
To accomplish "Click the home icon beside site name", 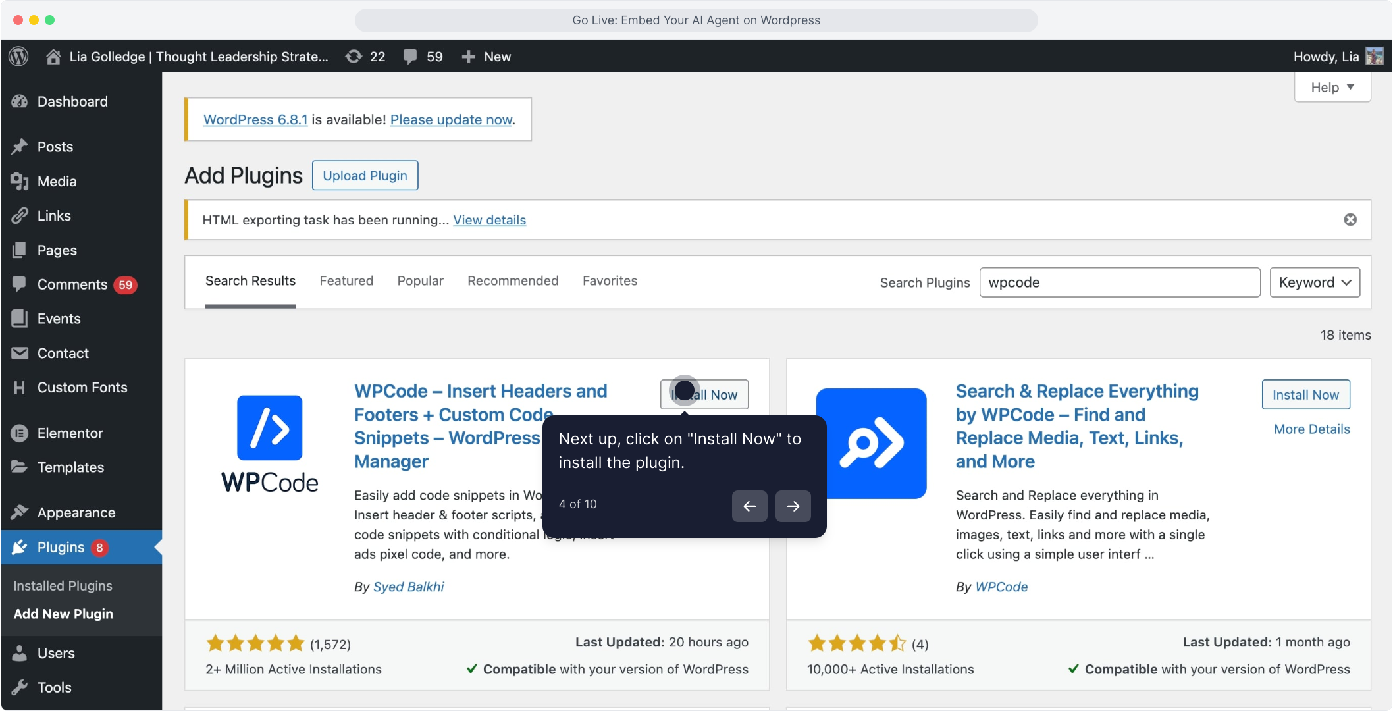I will point(53,57).
